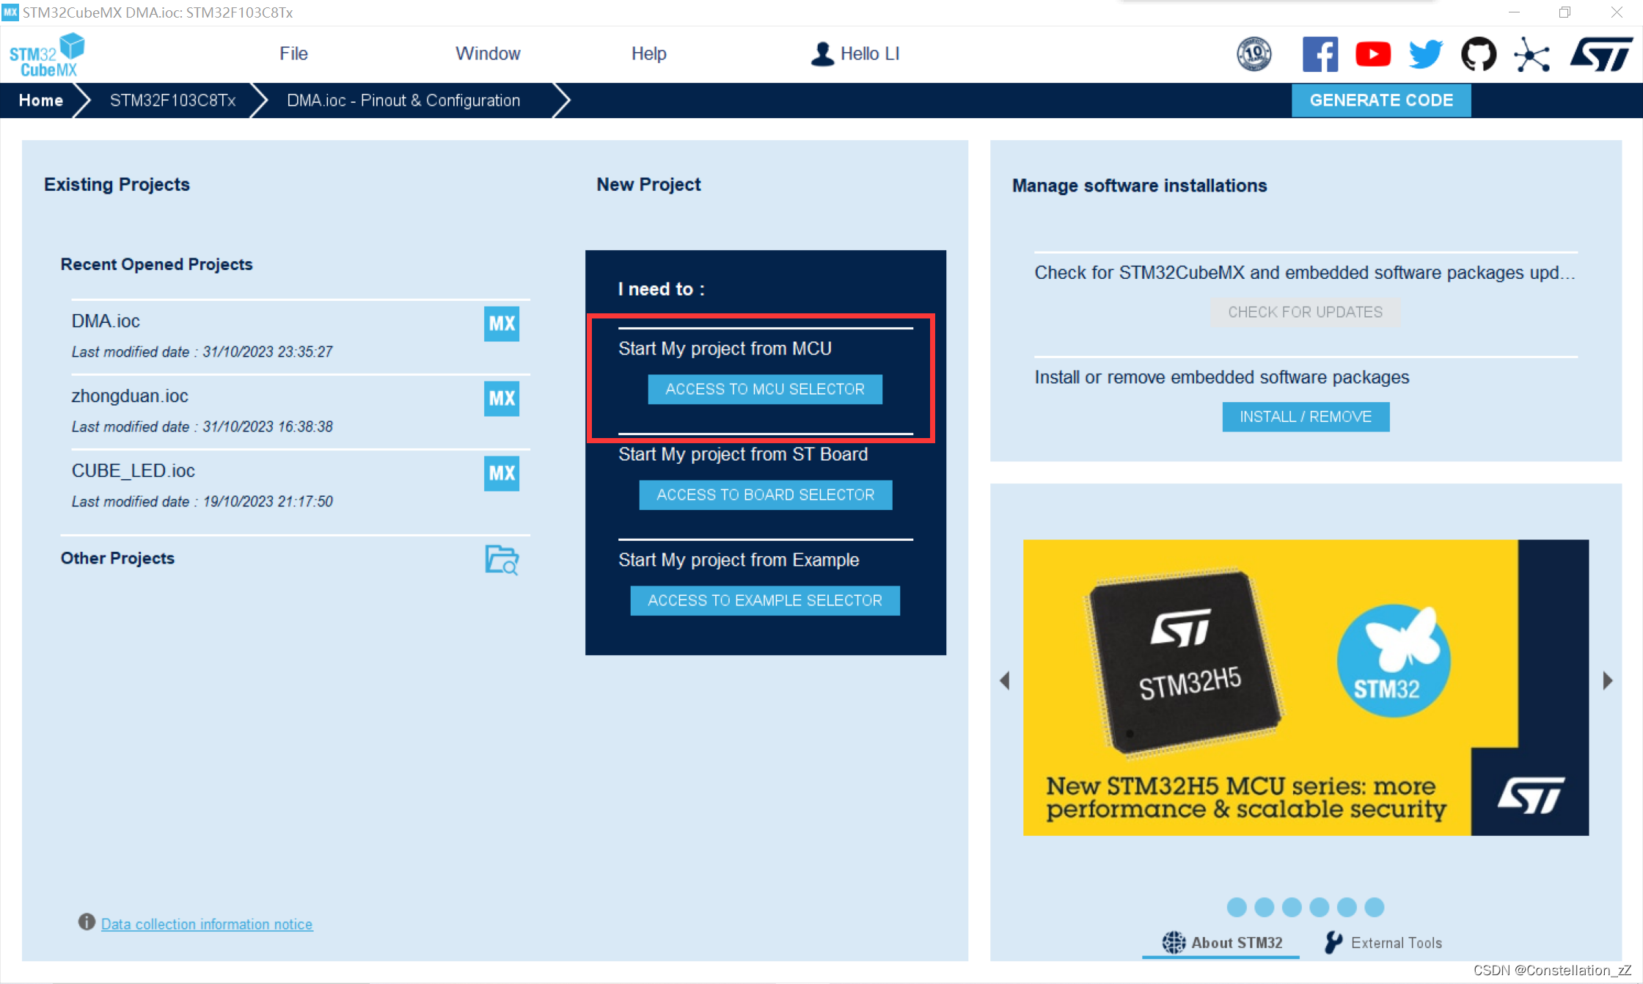Screen dimensions: 1643x984
Task: Click the MX icon beside zhongduan.ioc
Action: click(502, 398)
